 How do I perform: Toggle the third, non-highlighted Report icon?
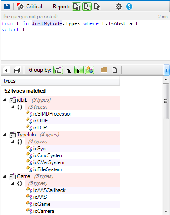(97, 7)
